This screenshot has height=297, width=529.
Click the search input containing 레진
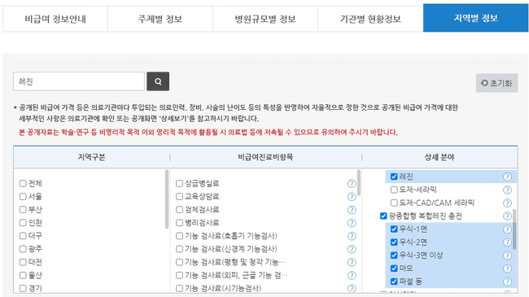[79, 81]
